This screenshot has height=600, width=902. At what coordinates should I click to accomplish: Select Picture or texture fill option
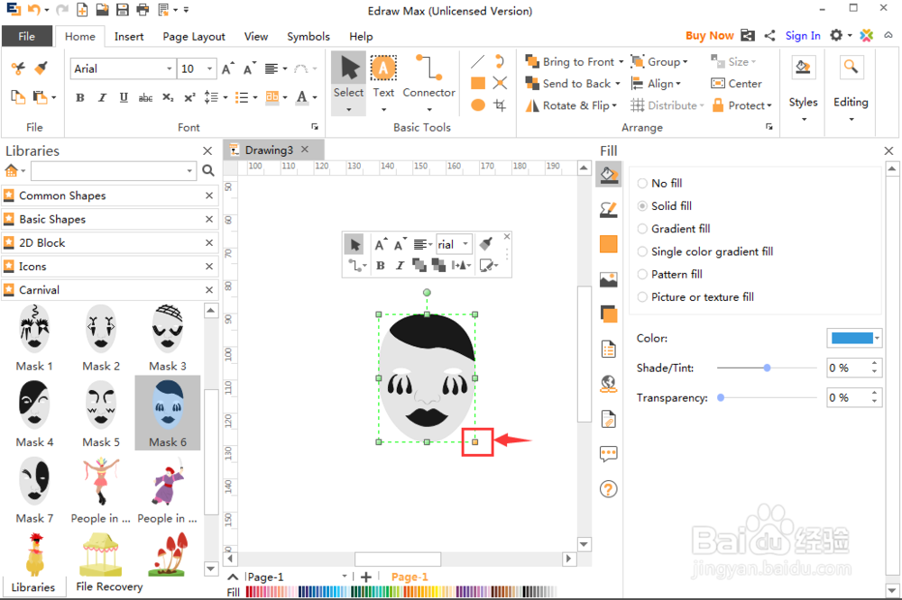[695, 297]
